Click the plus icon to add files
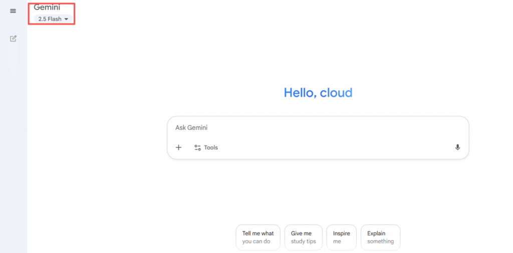 click(179, 147)
